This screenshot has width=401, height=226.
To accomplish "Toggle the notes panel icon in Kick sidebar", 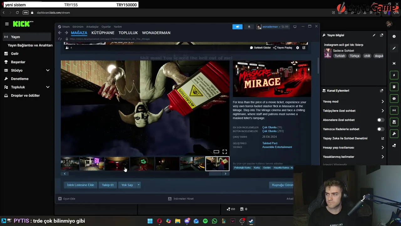I will click(x=394, y=87).
